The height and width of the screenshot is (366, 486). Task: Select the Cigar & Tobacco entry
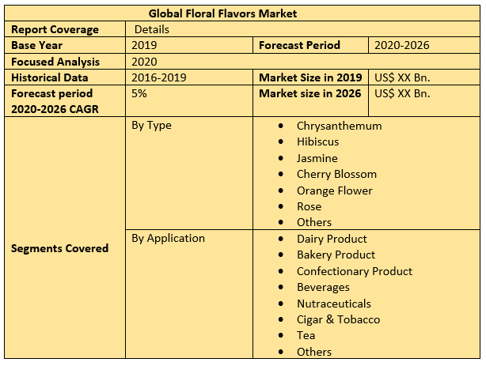tap(338, 319)
